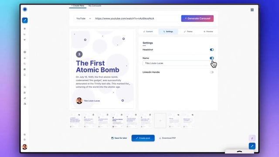Image resolution: width=279 pixels, height=157 pixels.
Task: Select the 'Recap' slide thumbnail
Action: [x=174, y=120]
